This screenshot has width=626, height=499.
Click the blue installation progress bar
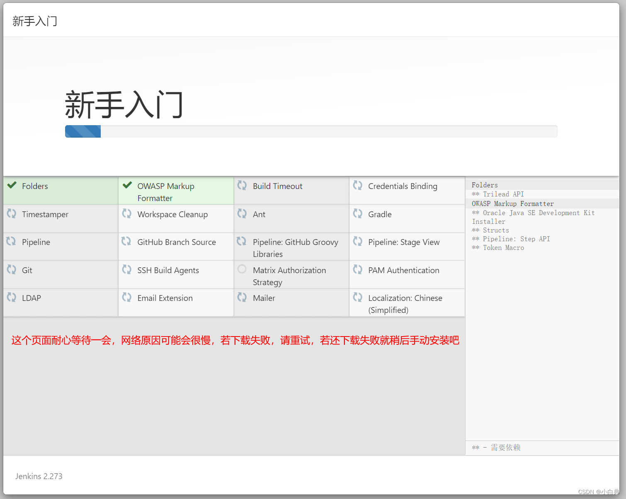click(x=83, y=131)
